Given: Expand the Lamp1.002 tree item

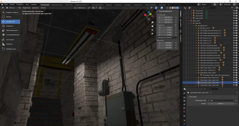Looking at the screenshot, I should 191,13.
